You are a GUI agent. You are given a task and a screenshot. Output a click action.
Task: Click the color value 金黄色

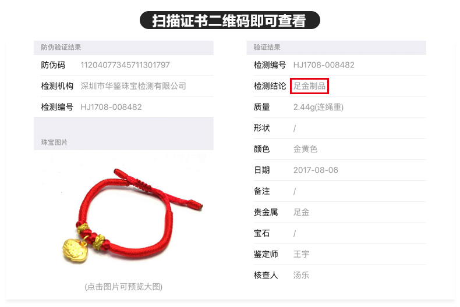click(x=305, y=149)
